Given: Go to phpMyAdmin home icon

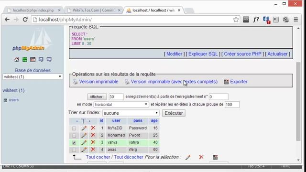Looking at the screenshot, I should click(17, 59).
